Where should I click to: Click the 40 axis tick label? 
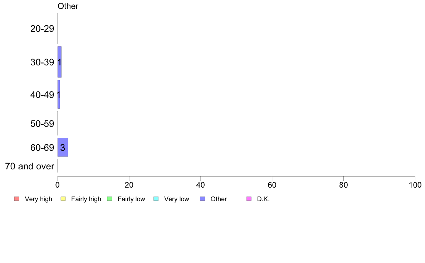point(201,185)
